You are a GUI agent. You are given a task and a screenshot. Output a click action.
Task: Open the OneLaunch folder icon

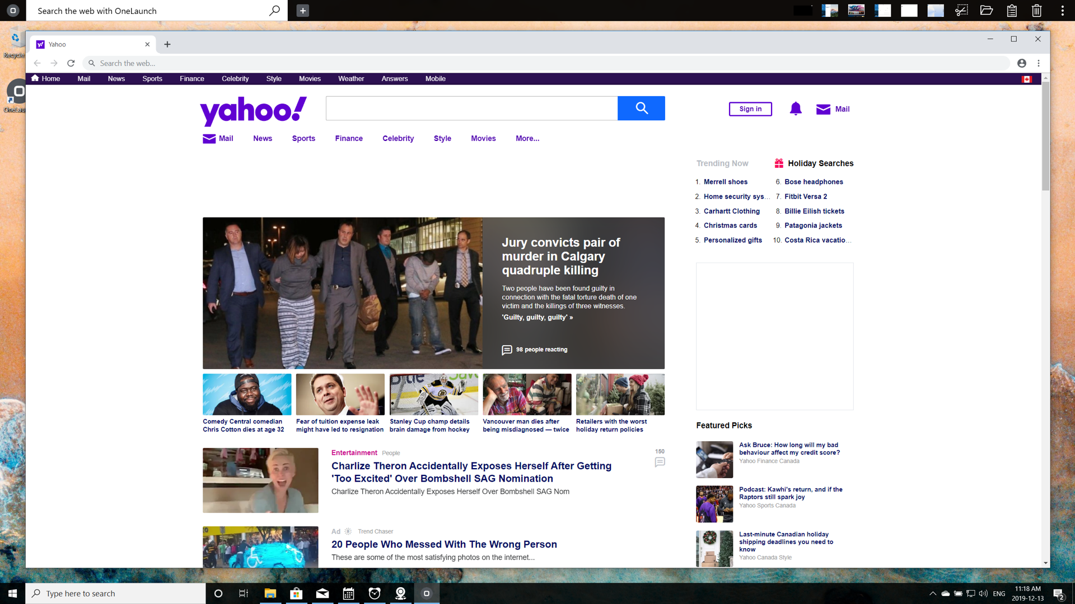tap(987, 11)
